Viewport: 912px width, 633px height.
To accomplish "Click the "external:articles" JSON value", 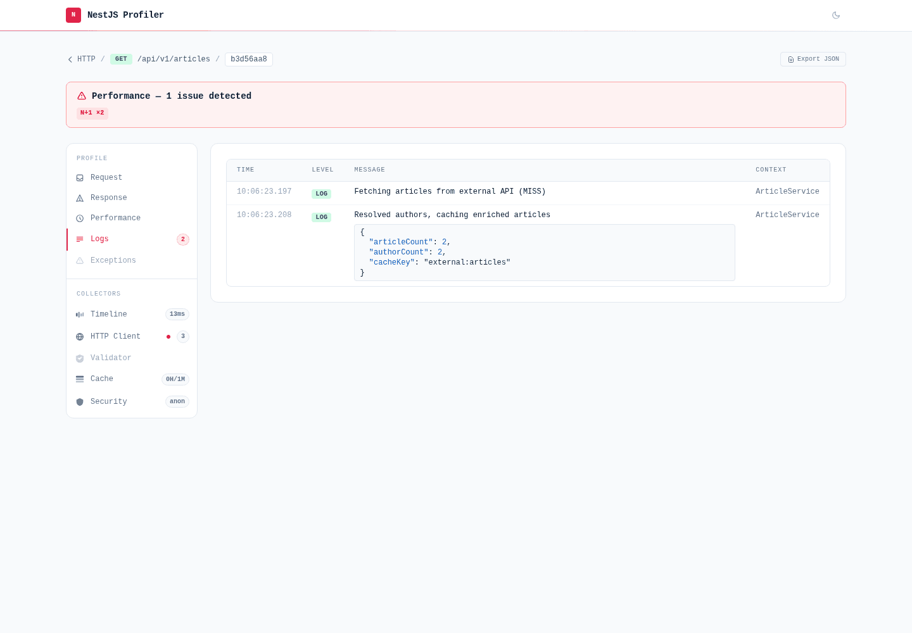I will click(x=467, y=263).
